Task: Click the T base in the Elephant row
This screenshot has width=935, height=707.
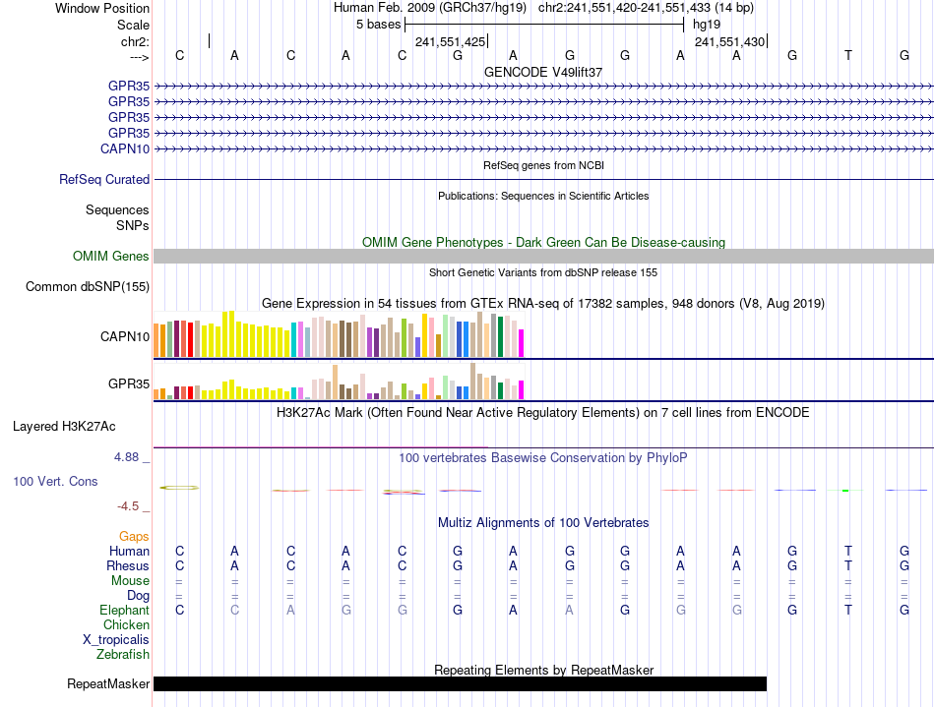Action: [848, 610]
